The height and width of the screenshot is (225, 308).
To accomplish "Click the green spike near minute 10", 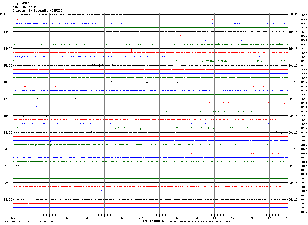I will (x=200, y=127).
